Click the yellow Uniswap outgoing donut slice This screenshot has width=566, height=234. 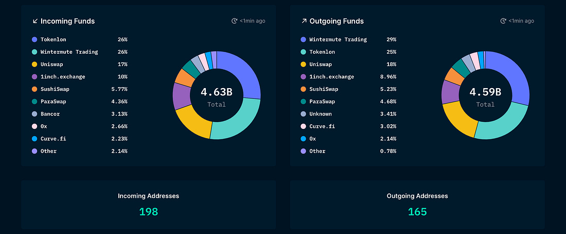click(460, 119)
